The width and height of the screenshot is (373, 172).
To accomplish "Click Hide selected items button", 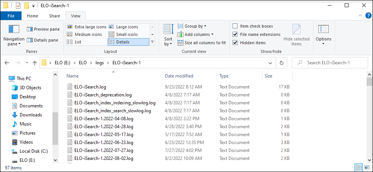I will [x=296, y=35].
